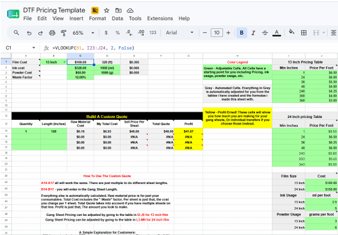Open the Insert menu
338x235 pixels.
[76, 19]
